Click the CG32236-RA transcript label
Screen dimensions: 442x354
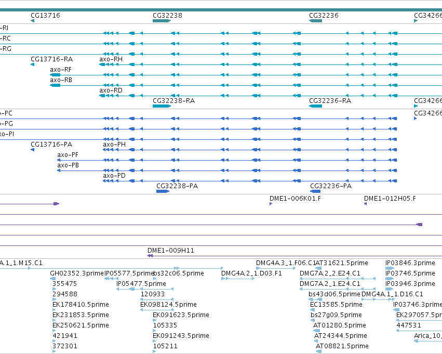330,101
